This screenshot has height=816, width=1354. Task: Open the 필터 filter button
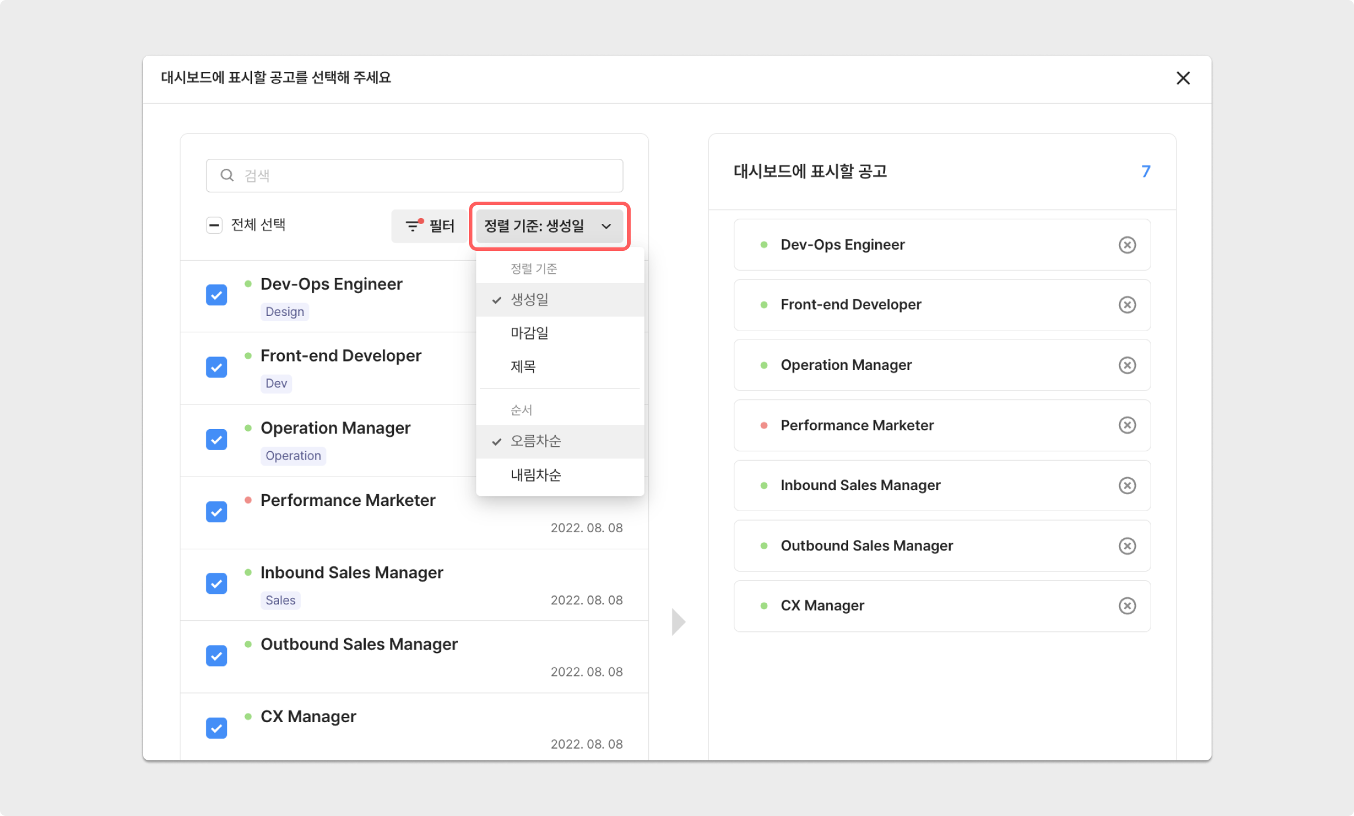430,226
